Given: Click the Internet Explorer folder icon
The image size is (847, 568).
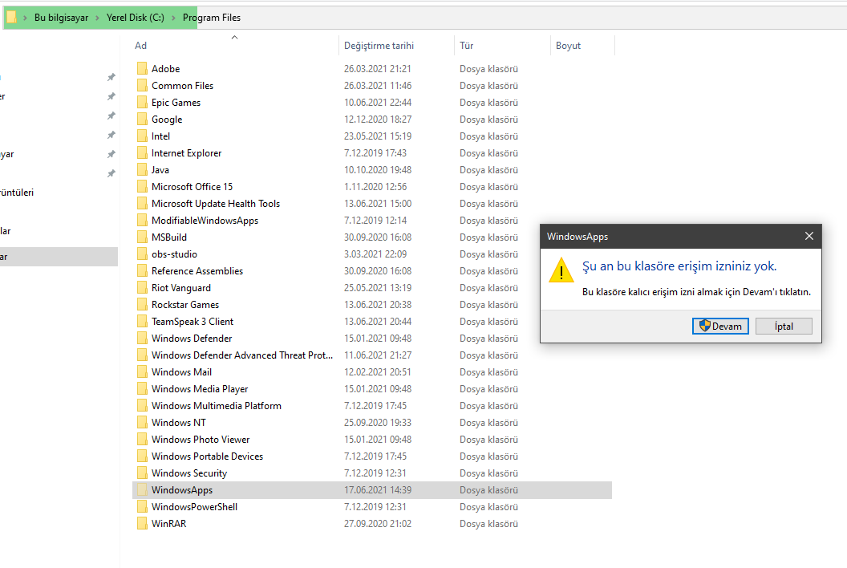Looking at the screenshot, I should tap(142, 153).
